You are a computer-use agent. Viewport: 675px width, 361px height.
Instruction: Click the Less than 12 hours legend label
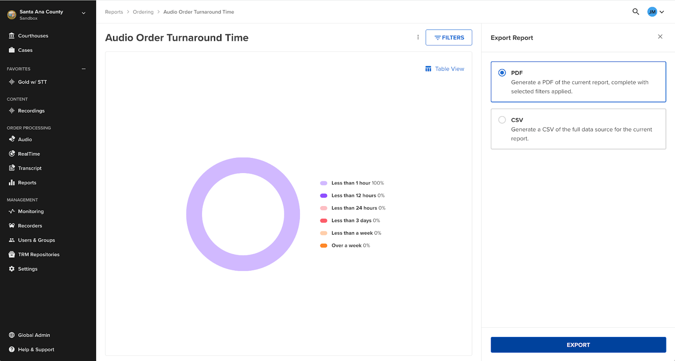358,195
